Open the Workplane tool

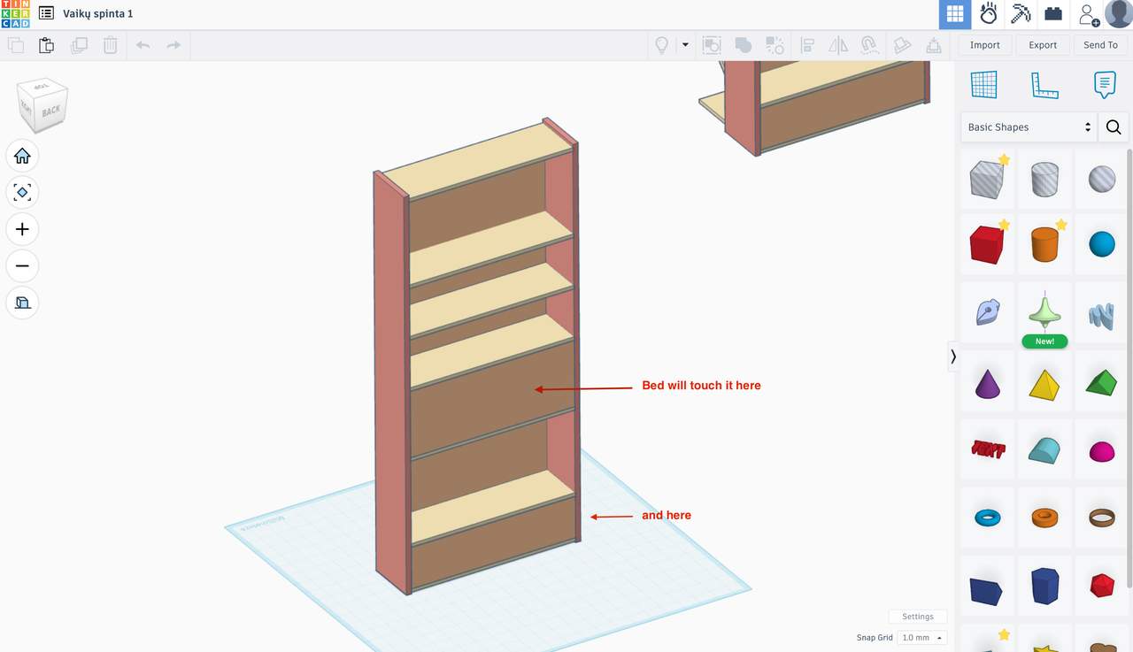983,85
